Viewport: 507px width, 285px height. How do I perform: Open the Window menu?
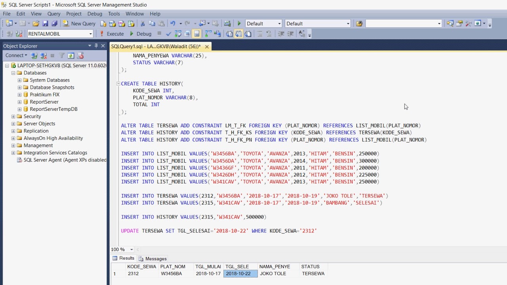coord(135,14)
